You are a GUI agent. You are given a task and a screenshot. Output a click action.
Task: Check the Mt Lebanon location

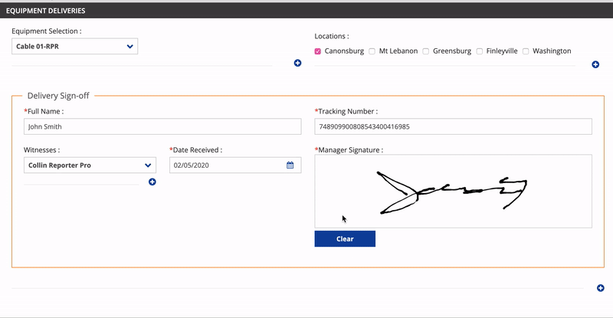[372, 51]
